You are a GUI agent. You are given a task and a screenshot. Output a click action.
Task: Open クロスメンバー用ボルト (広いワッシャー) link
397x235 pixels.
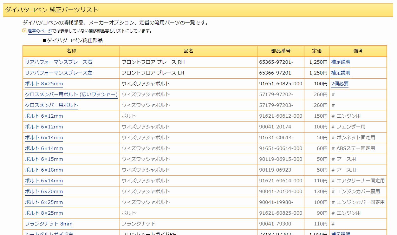click(71, 95)
